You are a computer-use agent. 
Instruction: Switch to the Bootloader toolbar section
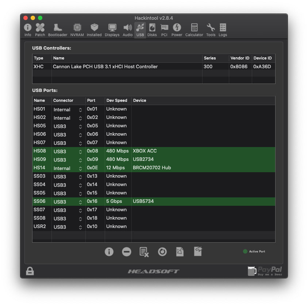[x=58, y=30]
